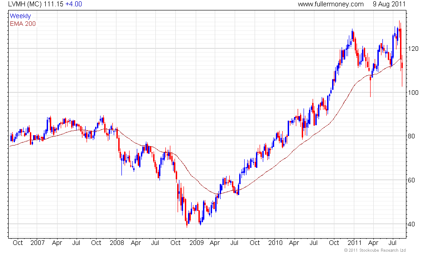Viewport: 444px width, 254px height.
Task: Click the 'Jul' label following 2008
Action: click(x=155, y=243)
